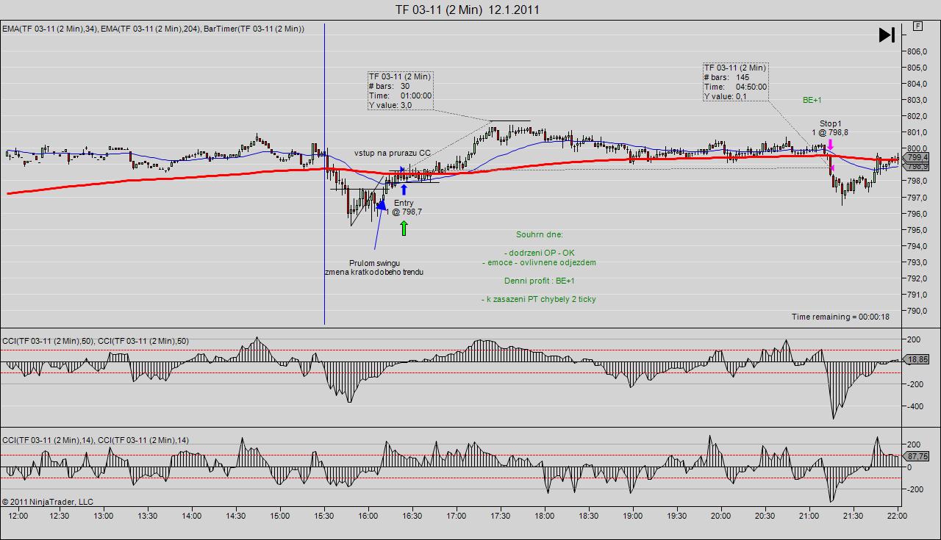Click the 798,9 EMA price marker
Screen dimensions: 941x540
click(917, 167)
